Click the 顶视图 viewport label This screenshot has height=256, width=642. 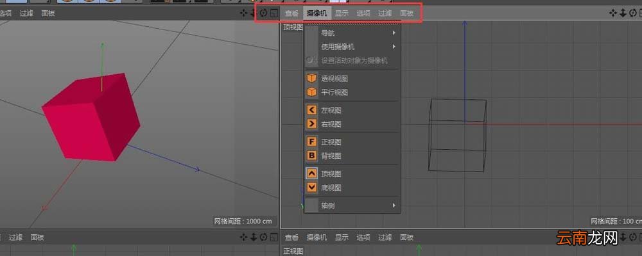293,28
